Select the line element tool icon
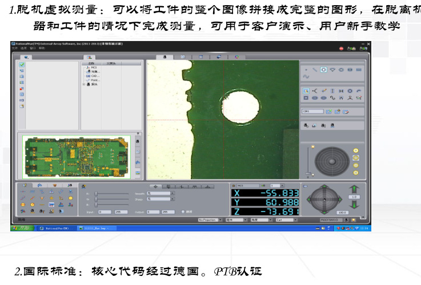The height and width of the screenshot is (285, 421). [x=315, y=69]
